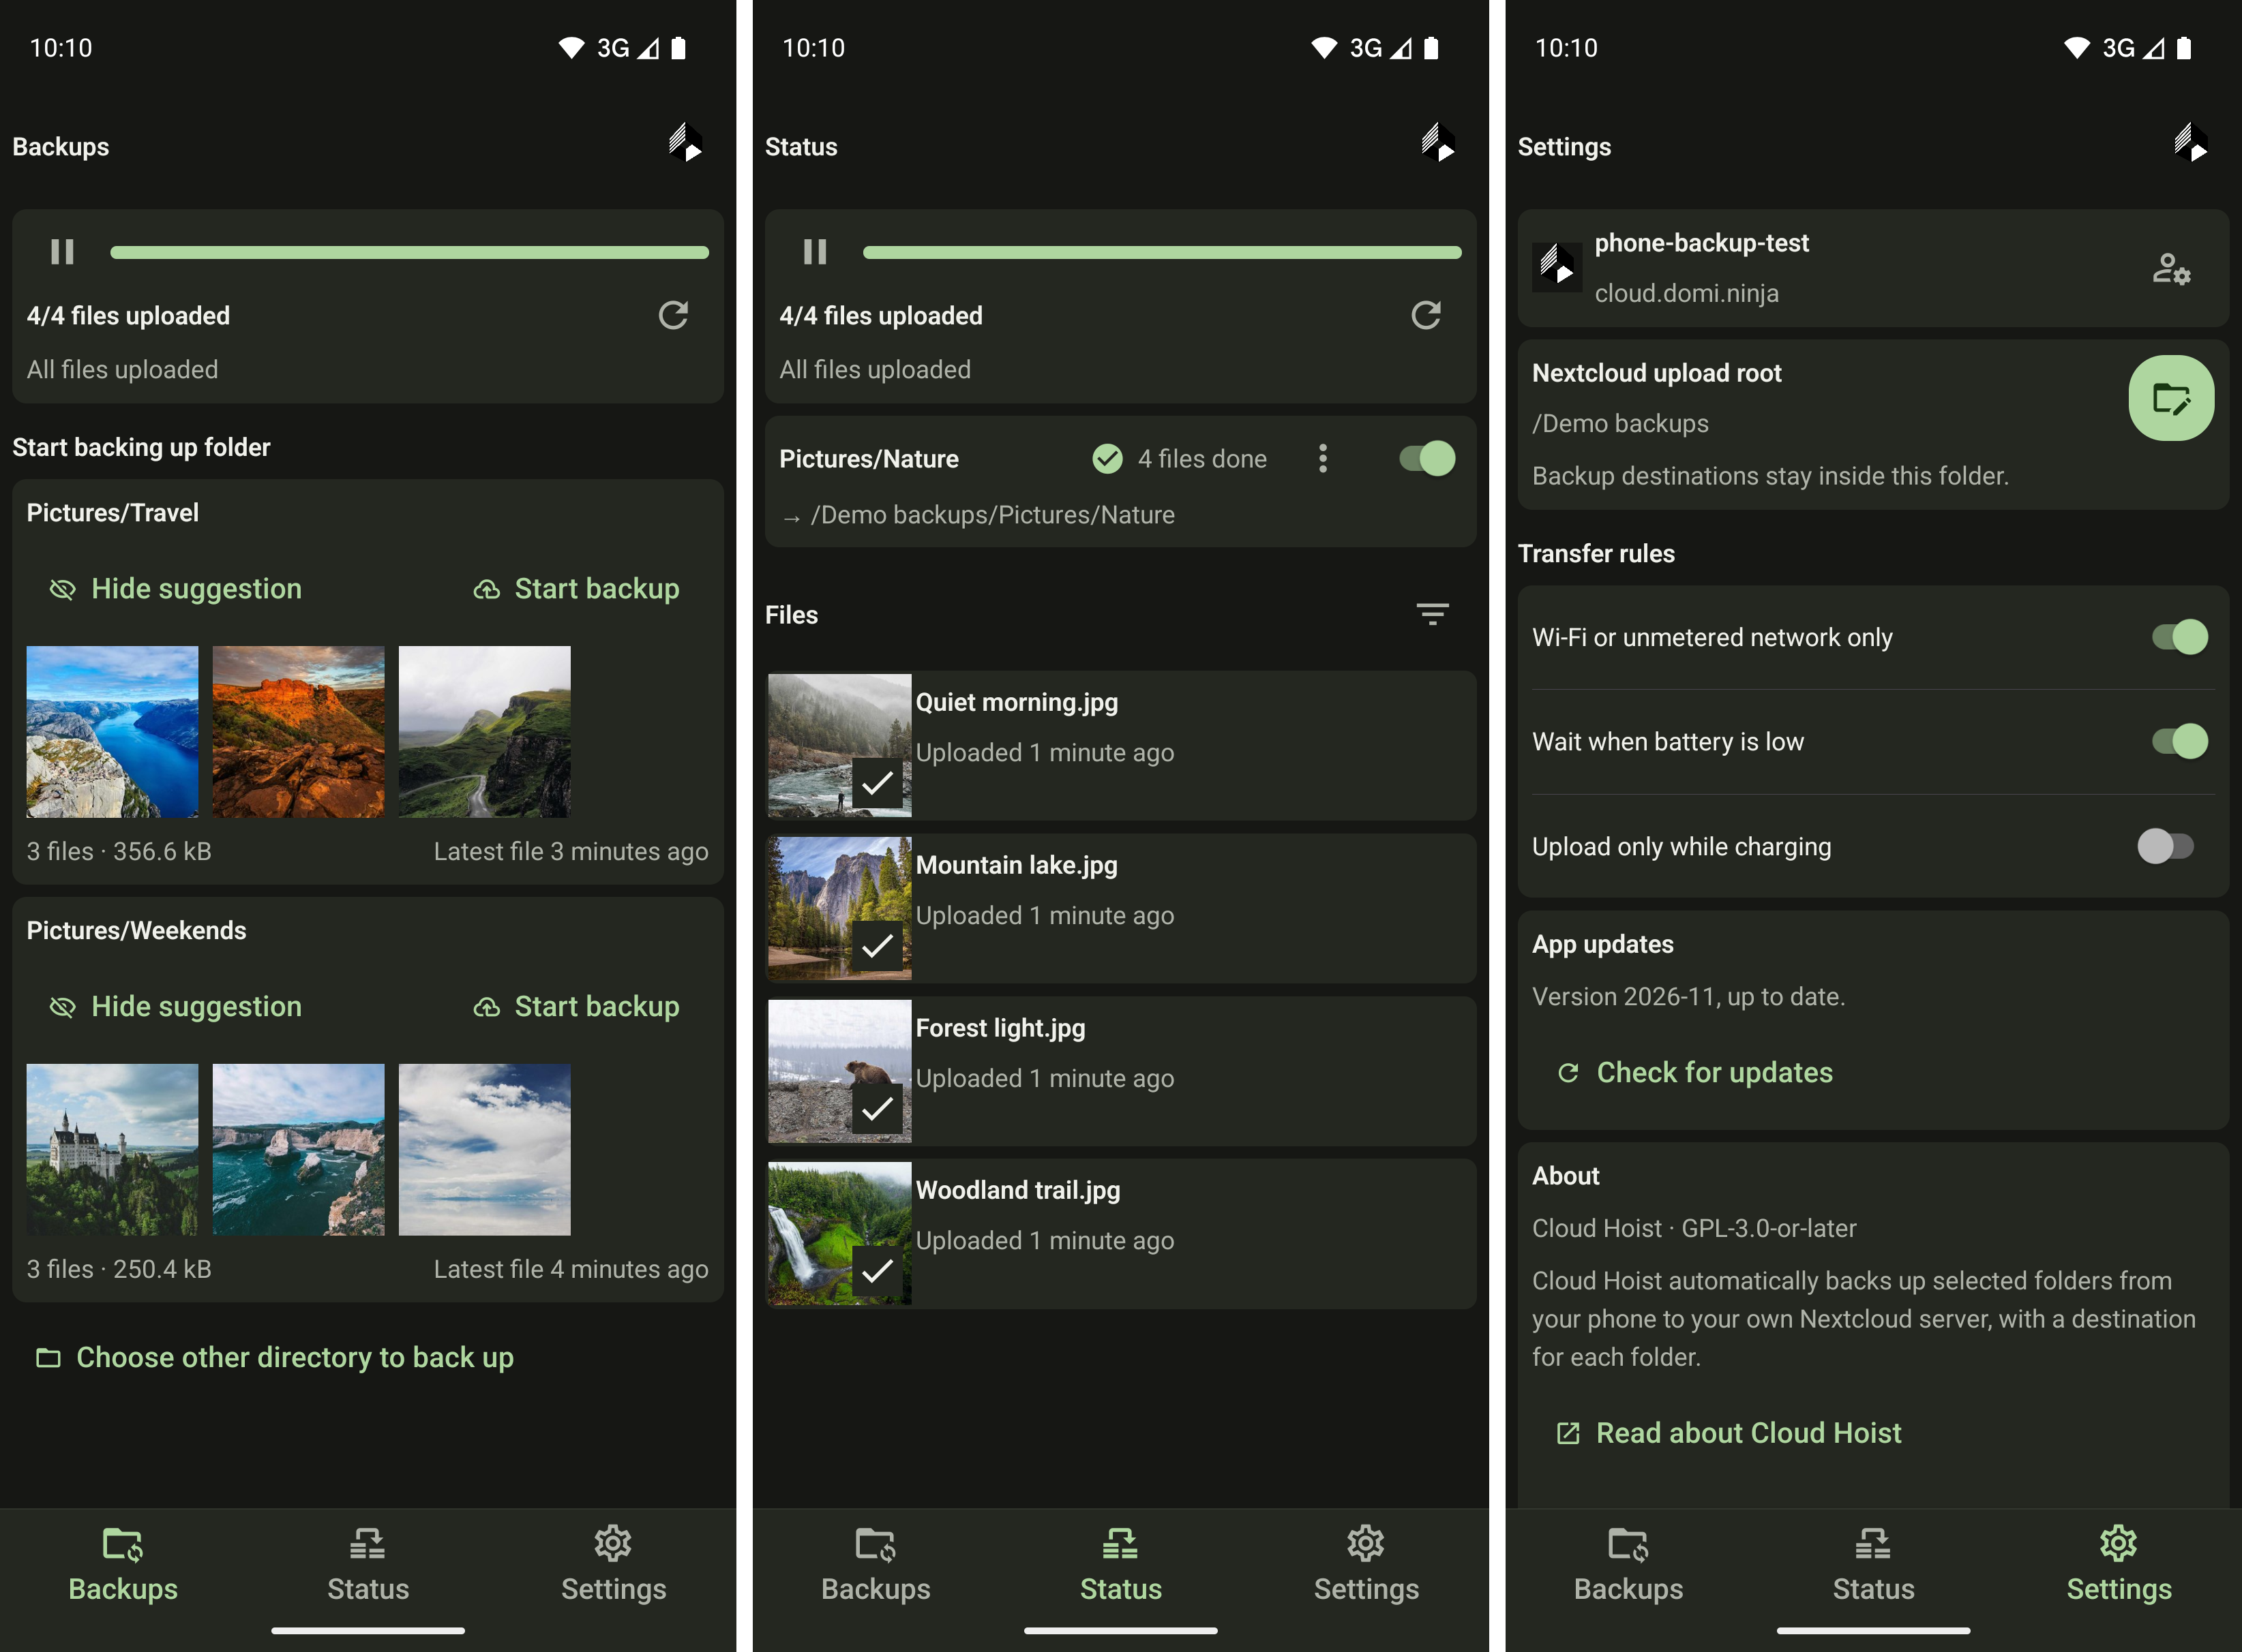
Task: Switch to Status tab in Backups screen
Action: (368, 1564)
